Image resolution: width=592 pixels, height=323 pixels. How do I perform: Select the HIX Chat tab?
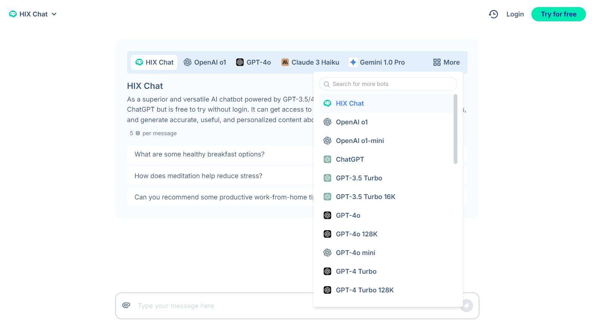pos(154,62)
